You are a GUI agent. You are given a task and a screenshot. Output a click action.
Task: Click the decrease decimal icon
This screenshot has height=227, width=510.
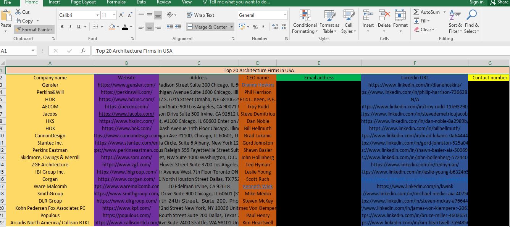pyautogui.click(x=284, y=27)
